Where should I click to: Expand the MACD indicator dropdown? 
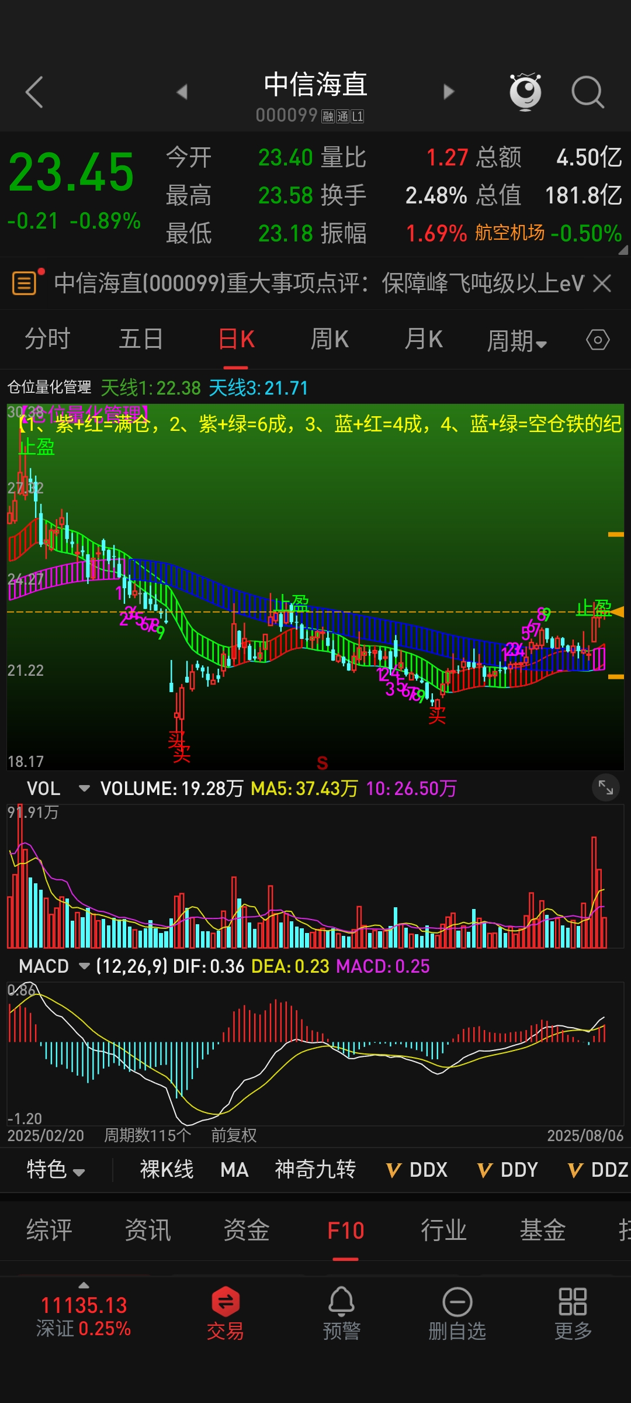coord(84,966)
